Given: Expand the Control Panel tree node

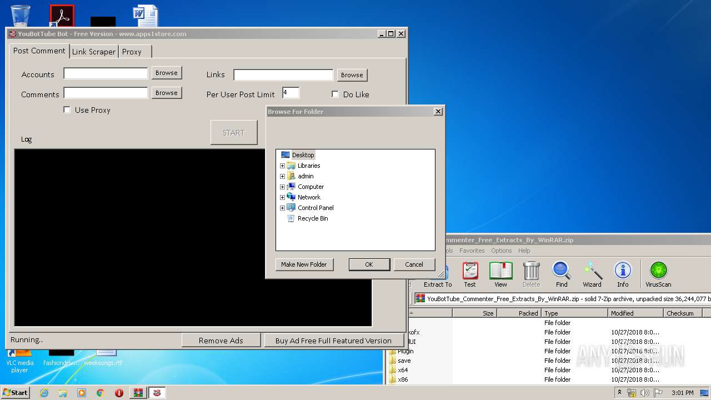Looking at the screenshot, I should click(282, 208).
